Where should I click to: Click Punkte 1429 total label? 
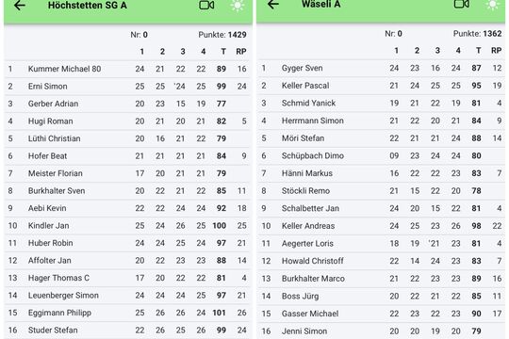click(x=222, y=35)
